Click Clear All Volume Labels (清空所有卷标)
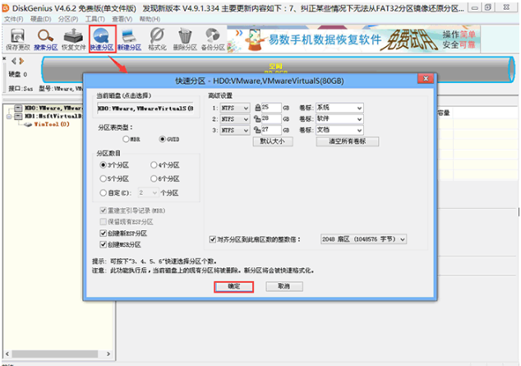The image size is (521, 366). point(348,141)
